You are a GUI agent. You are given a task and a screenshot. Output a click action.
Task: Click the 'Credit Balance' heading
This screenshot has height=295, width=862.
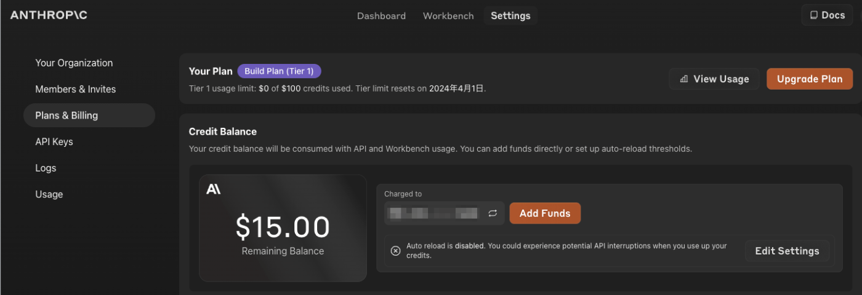[x=223, y=132]
